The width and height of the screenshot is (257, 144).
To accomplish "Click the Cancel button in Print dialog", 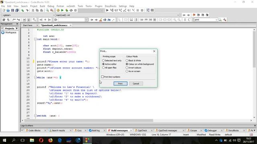I will 136,84.
